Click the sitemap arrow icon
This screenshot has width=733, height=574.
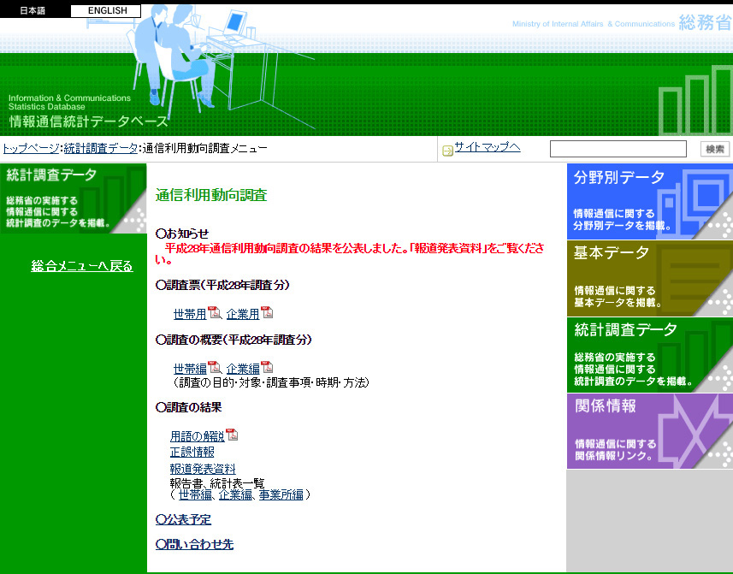(x=447, y=151)
